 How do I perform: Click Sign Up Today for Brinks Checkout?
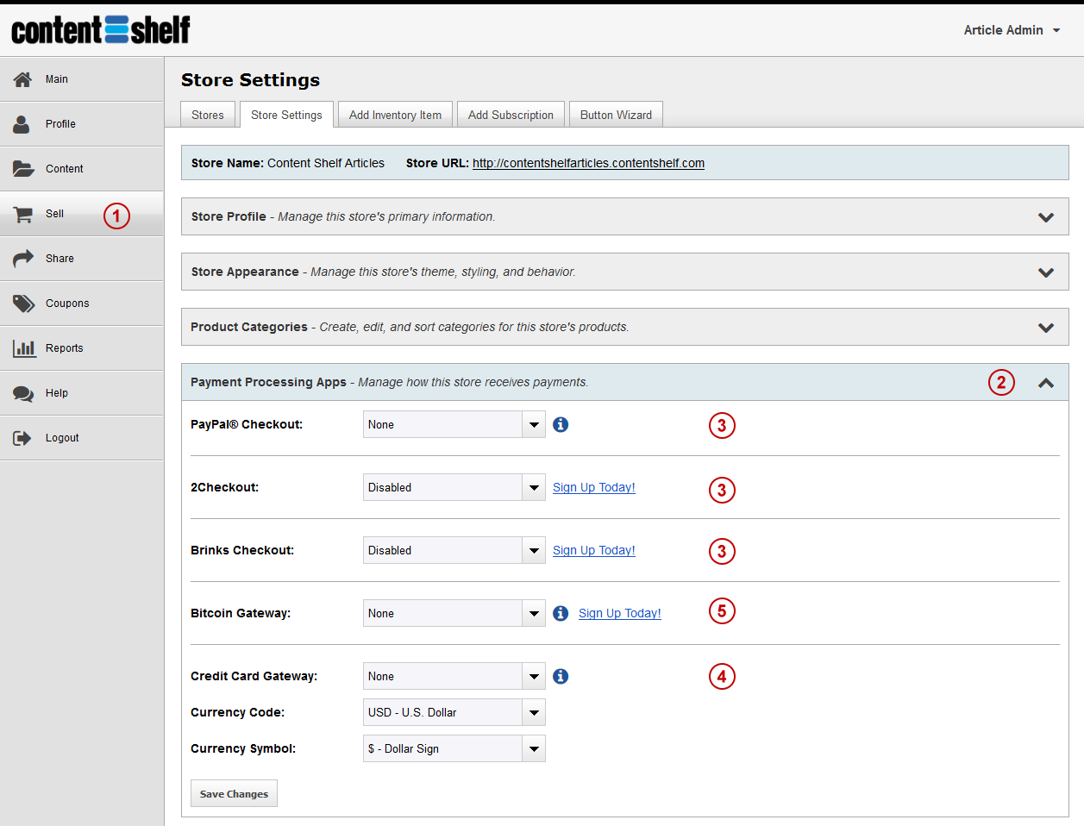click(594, 550)
